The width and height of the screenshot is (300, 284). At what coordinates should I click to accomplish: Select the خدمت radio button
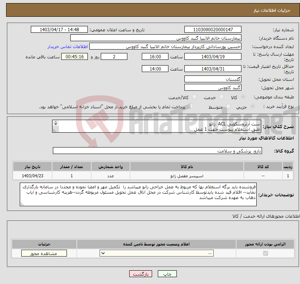(x=221, y=97)
